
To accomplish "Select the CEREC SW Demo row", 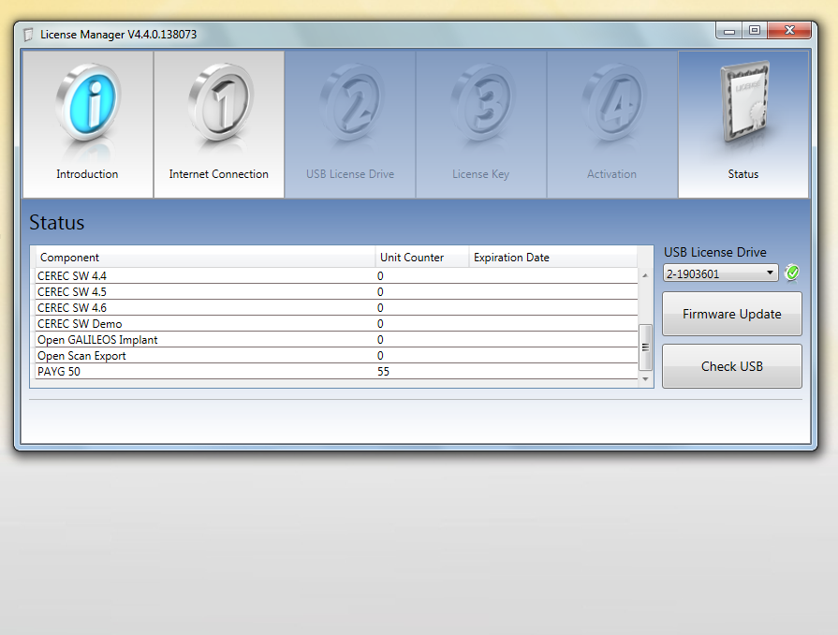I will tap(337, 324).
